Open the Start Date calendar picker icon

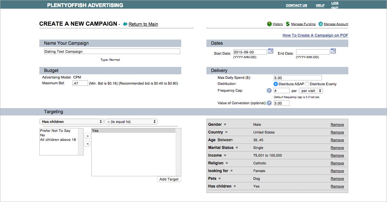[271, 51]
